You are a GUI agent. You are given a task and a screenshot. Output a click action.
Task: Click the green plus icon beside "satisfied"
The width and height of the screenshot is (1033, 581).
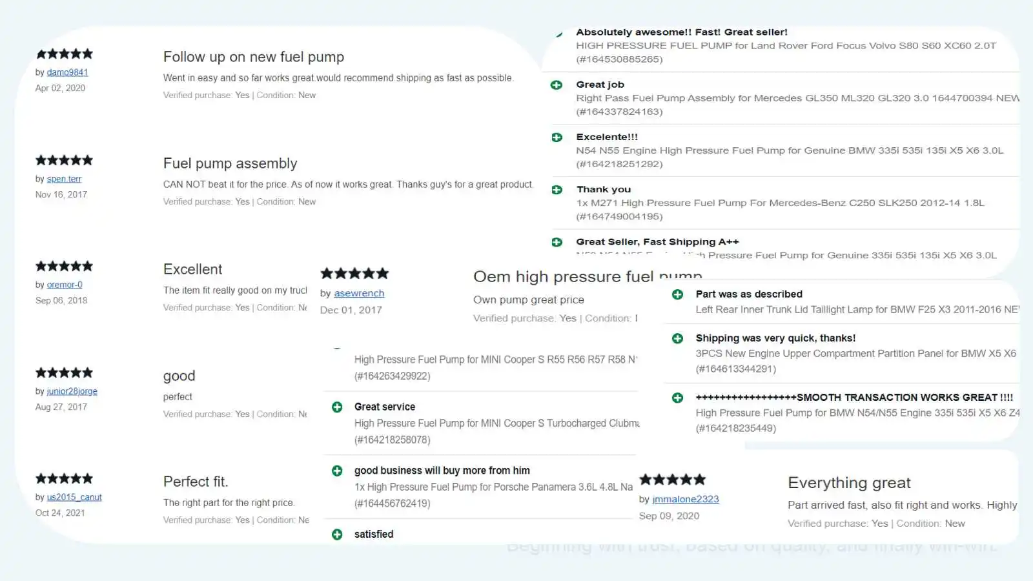[337, 535]
